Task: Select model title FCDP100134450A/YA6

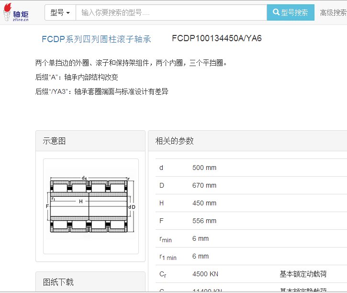Action: [x=217, y=38]
